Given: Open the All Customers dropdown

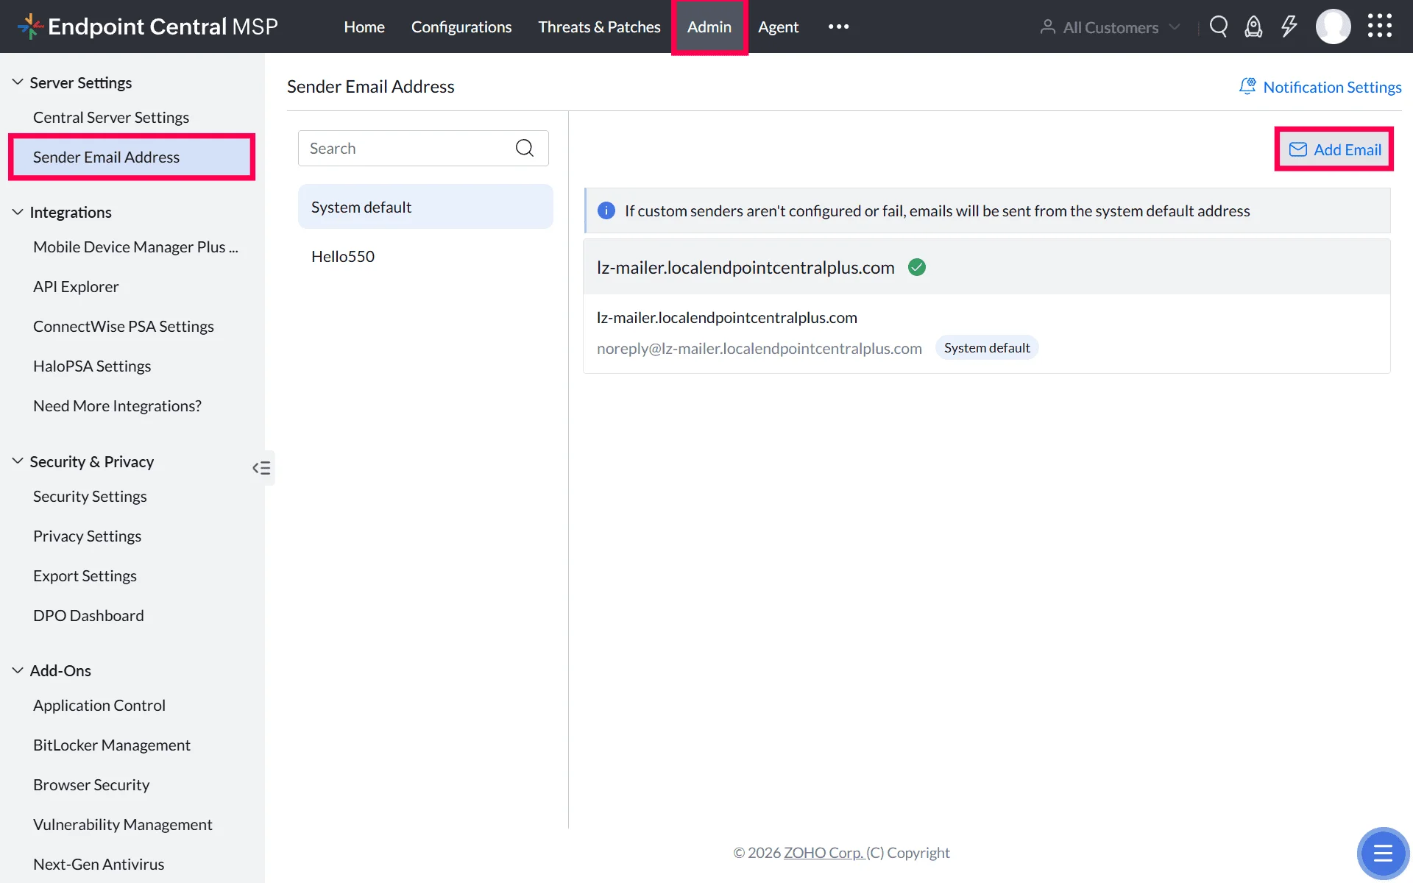Looking at the screenshot, I should [x=1111, y=27].
